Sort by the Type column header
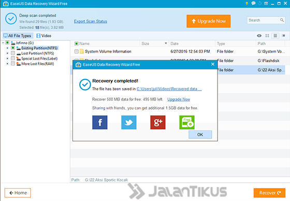This screenshot has width=290, height=201. (x=221, y=44)
